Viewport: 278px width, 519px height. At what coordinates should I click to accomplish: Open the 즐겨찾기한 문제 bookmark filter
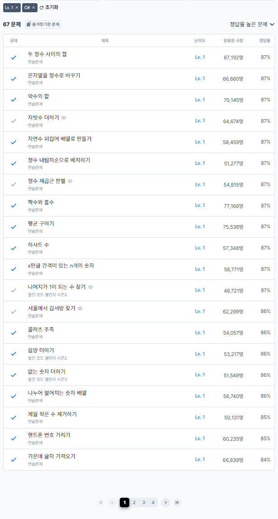pyautogui.click(x=43, y=24)
